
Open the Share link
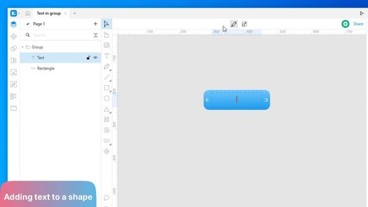[x=358, y=24]
